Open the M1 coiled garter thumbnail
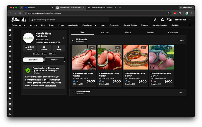The image size is (202, 127). [x=136, y=57]
